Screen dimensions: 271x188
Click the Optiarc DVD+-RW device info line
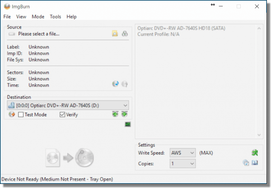[x=181, y=28]
